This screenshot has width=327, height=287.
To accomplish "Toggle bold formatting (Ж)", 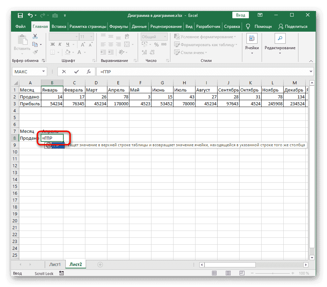I will (x=52, y=44).
